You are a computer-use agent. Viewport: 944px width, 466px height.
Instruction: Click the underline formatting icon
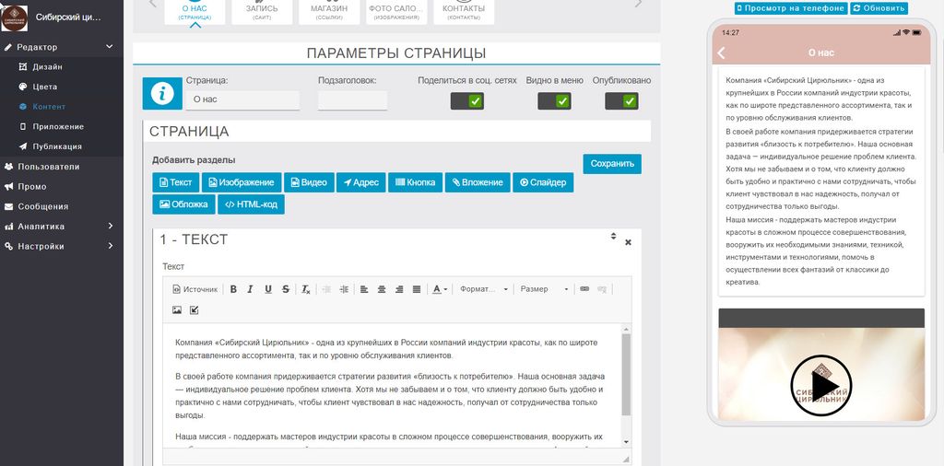tap(268, 289)
